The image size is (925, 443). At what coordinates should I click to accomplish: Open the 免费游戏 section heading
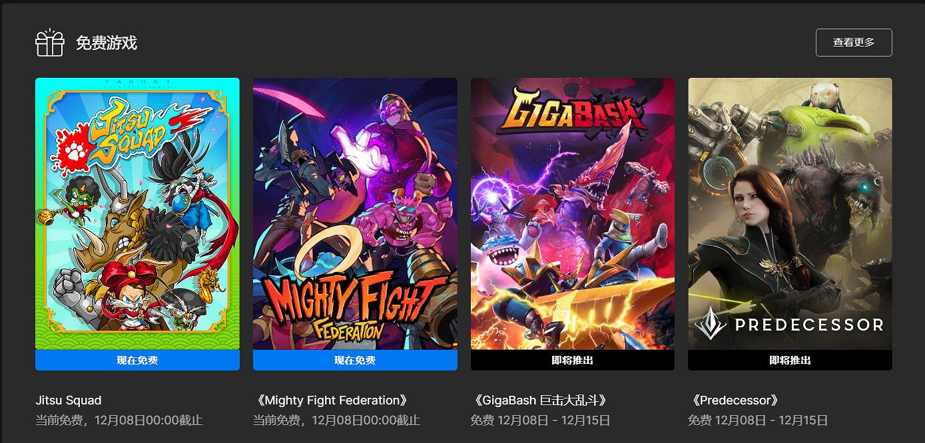point(106,43)
